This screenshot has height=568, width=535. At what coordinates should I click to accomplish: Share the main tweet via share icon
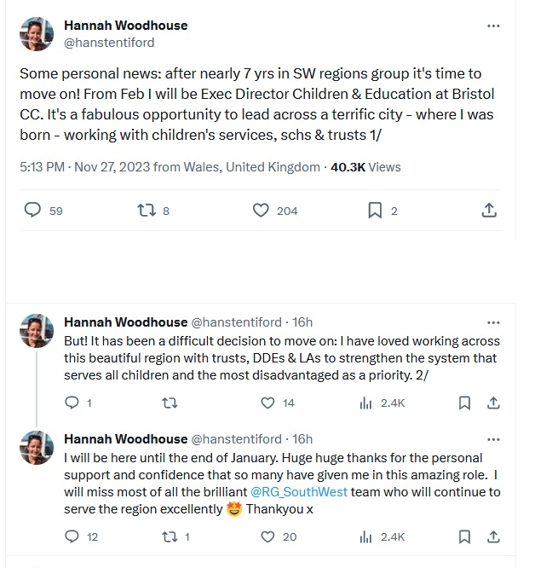click(x=490, y=210)
